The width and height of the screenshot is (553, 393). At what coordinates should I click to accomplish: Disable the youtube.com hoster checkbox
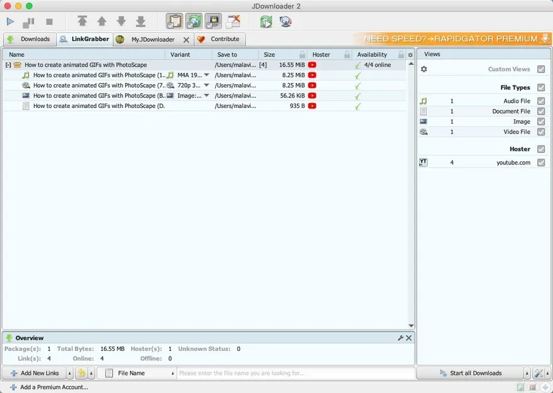pos(541,163)
